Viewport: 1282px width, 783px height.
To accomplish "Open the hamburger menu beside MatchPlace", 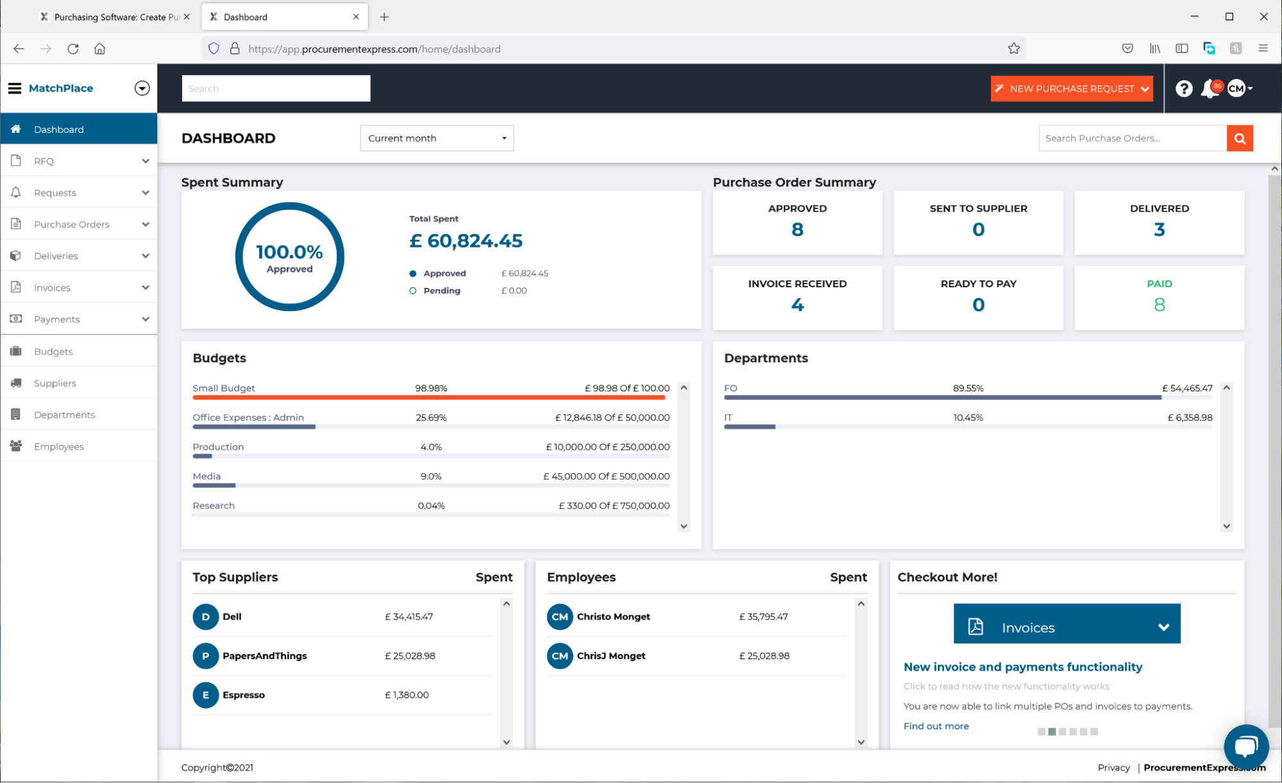I will (x=14, y=88).
